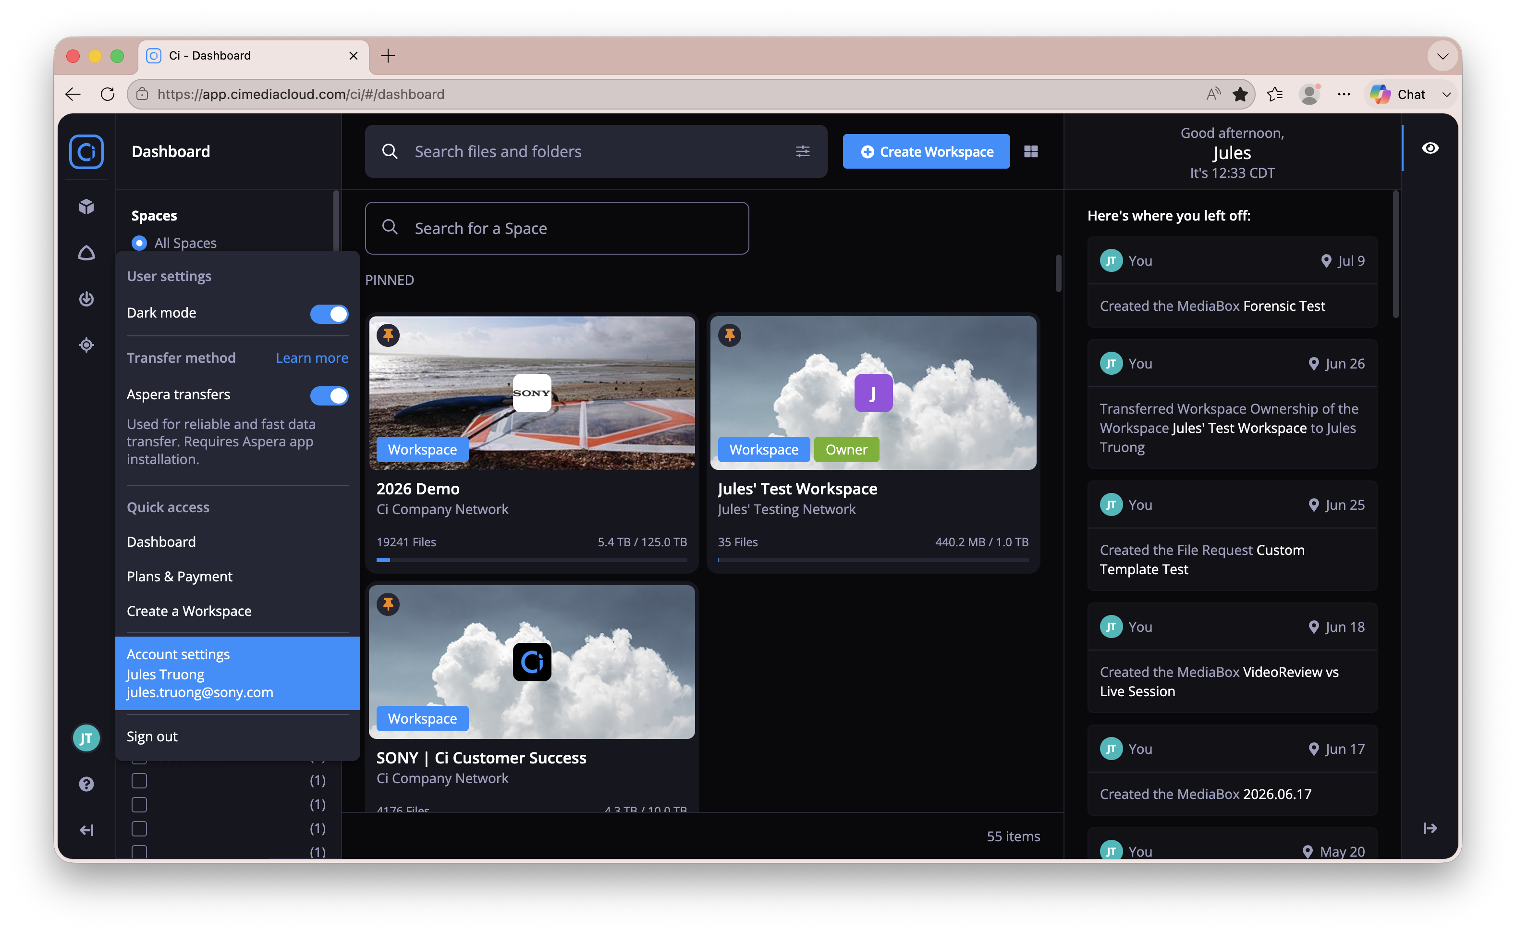
Task: Open Account settings for Jules Truong
Action: [x=238, y=673]
